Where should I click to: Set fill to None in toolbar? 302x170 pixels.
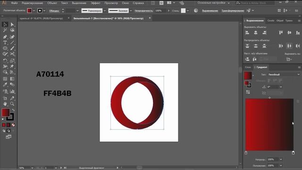[x=13, y=125]
